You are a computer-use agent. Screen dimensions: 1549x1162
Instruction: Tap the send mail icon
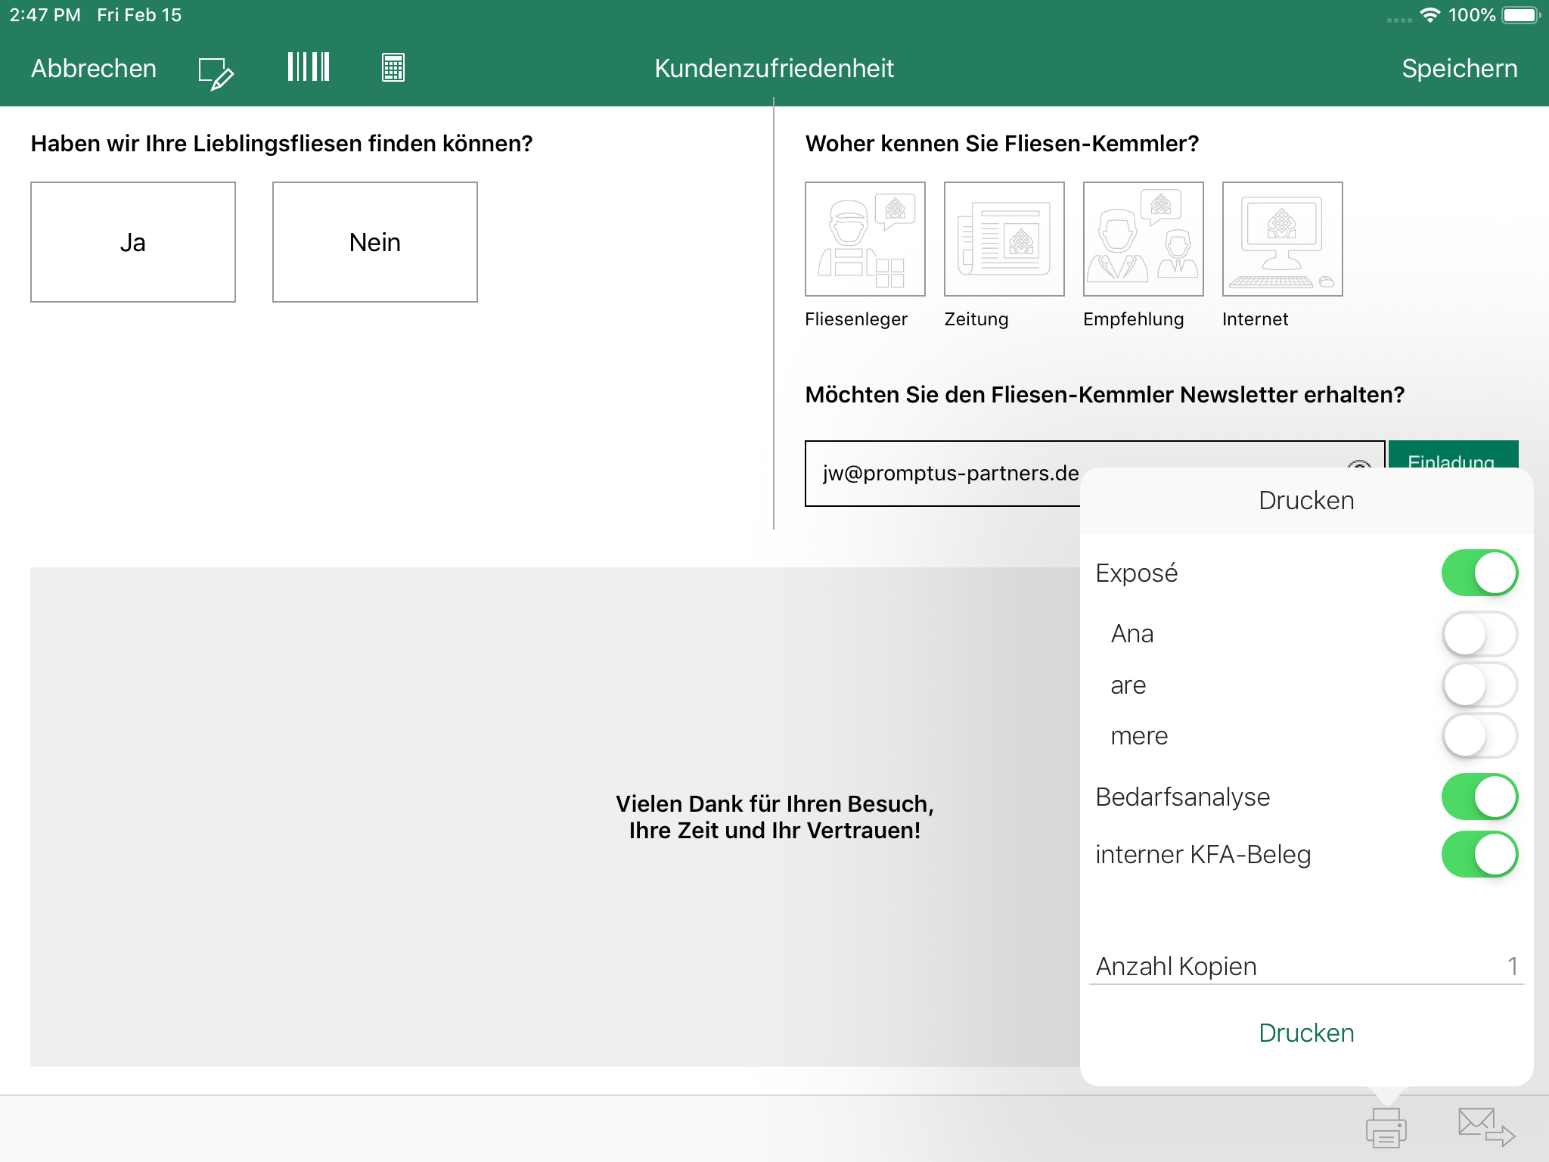coord(1486,1126)
